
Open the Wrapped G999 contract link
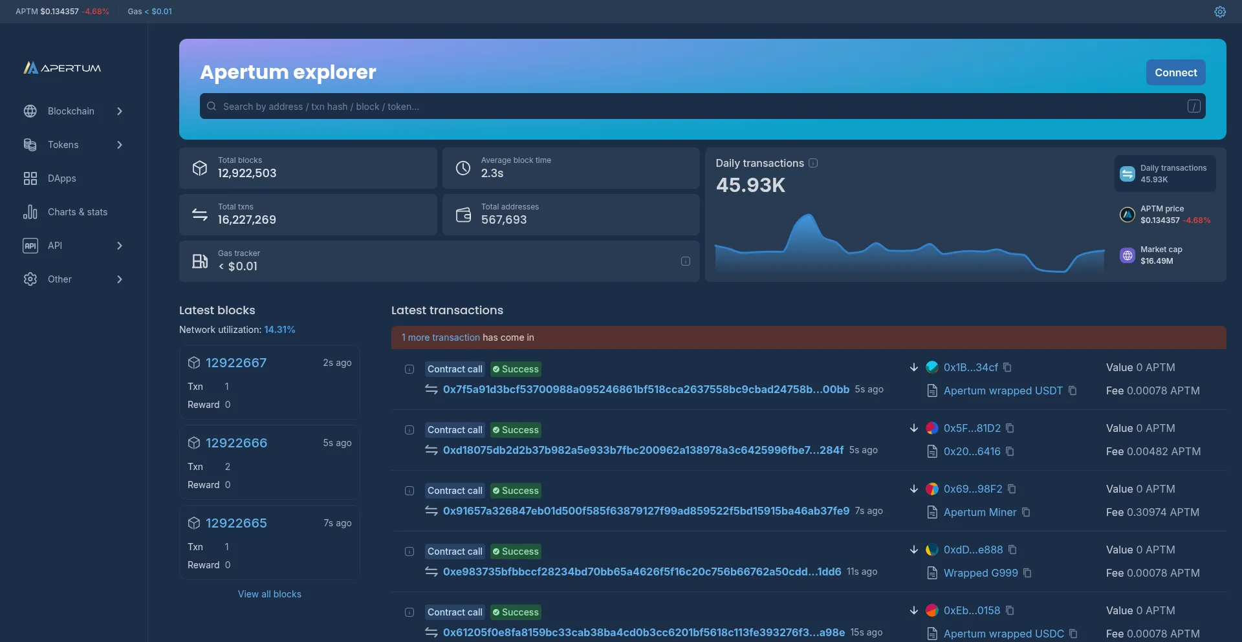point(981,573)
